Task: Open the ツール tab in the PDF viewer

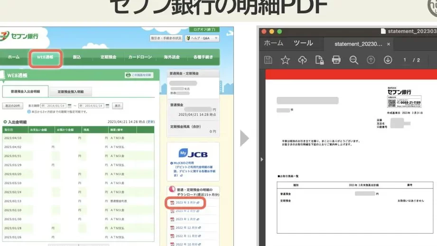Action: tap(303, 43)
